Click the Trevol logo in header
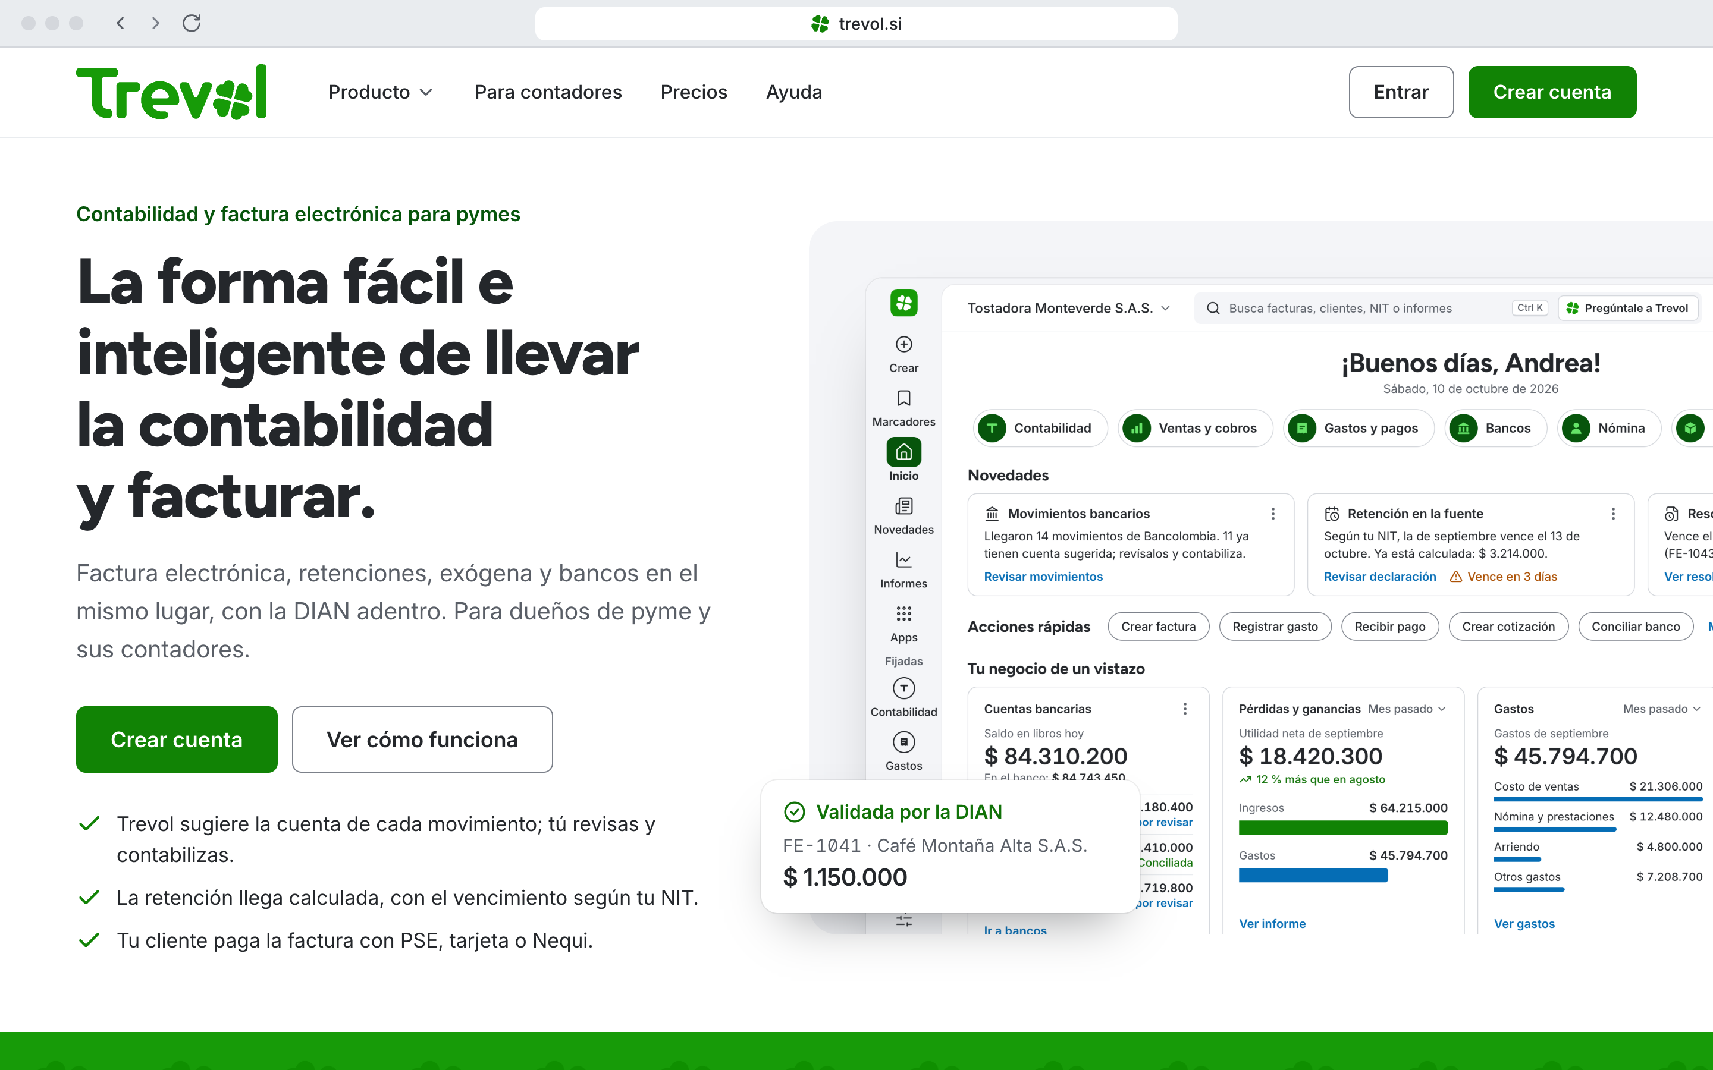The height and width of the screenshot is (1070, 1713). point(171,92)
